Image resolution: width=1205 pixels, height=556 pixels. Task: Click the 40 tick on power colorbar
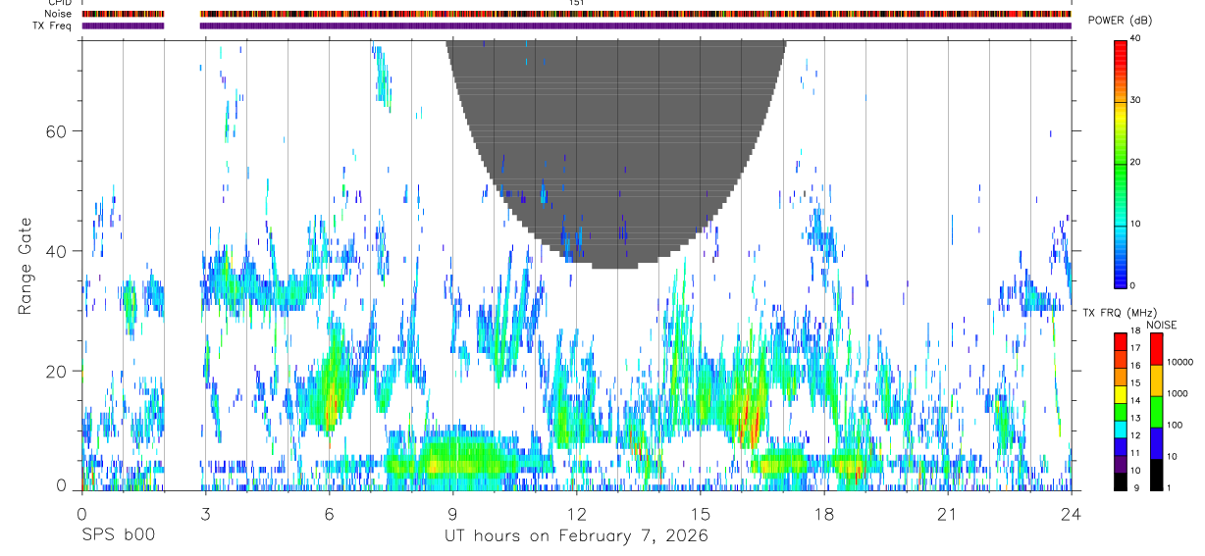(1135, 38)
